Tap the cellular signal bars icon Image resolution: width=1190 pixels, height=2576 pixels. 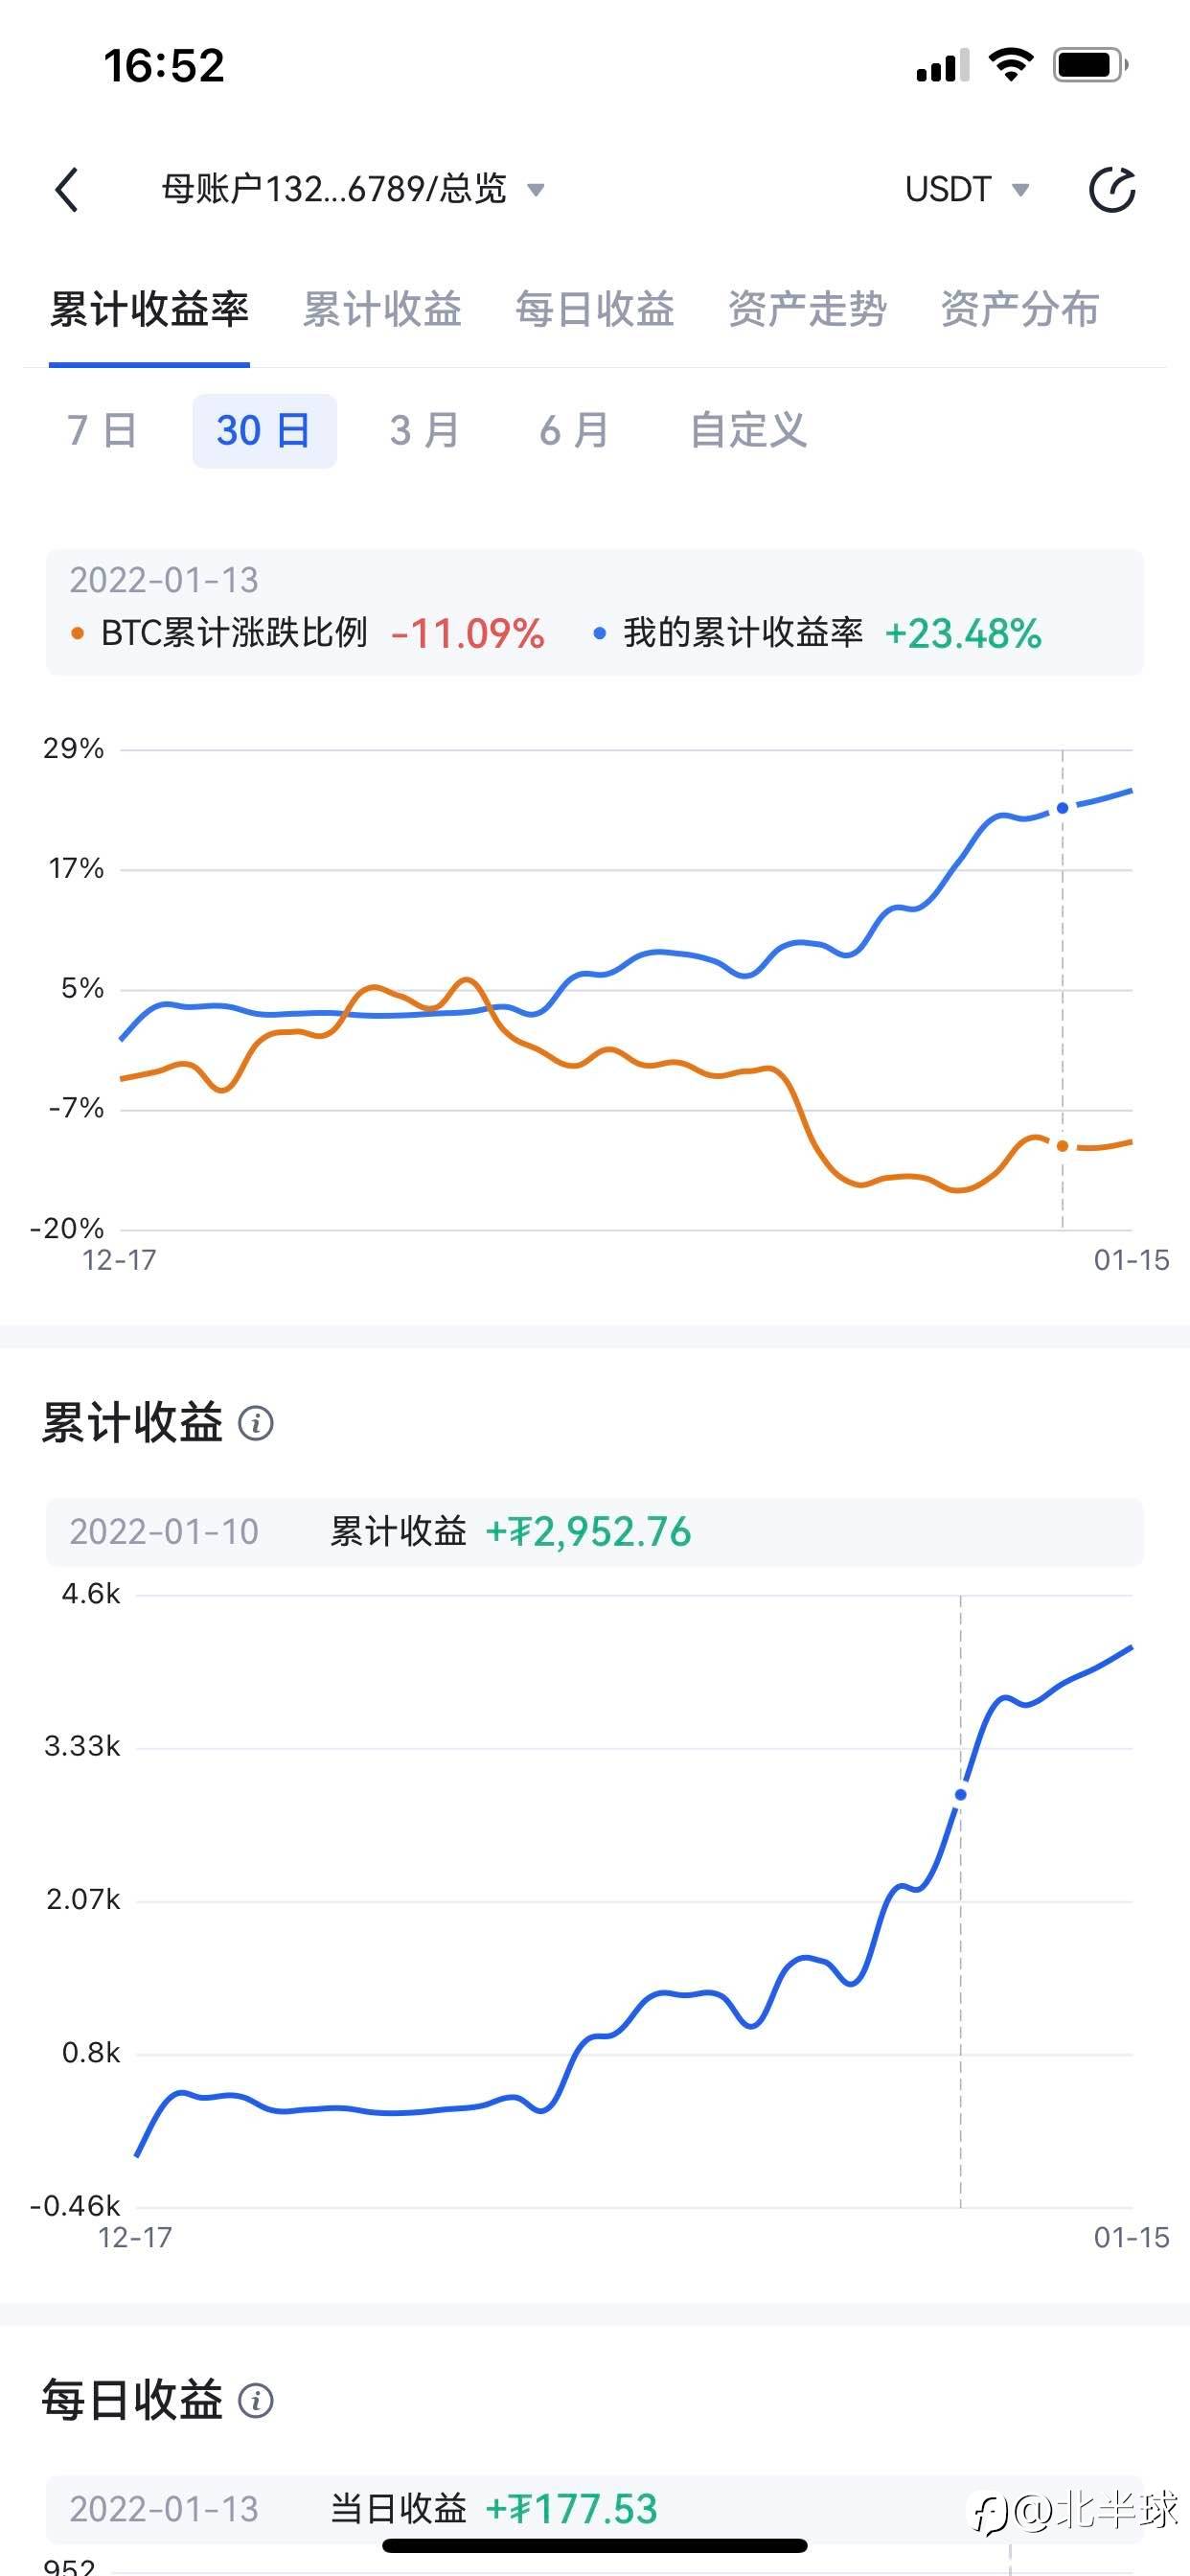pos(942,66)
